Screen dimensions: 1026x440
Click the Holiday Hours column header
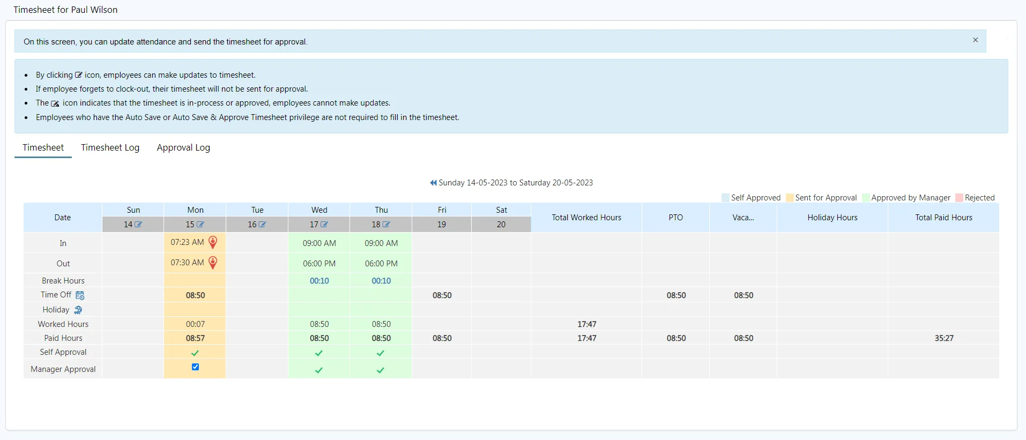pos(832,218)
